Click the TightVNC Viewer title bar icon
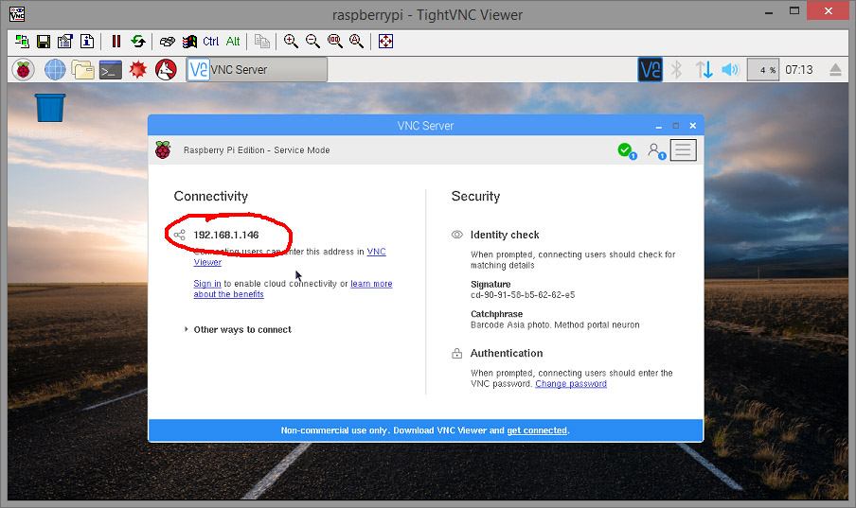The height and width of the screenshot is (508, 856). pos(17,14)
